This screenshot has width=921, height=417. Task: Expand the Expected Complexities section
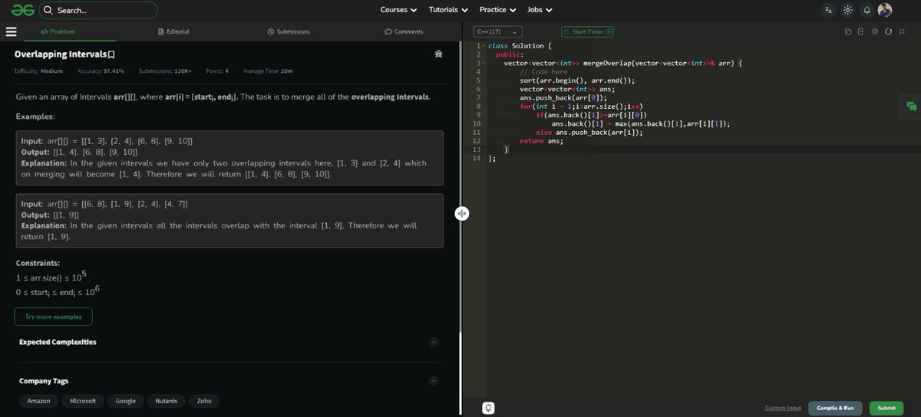[x=434, y=342]
